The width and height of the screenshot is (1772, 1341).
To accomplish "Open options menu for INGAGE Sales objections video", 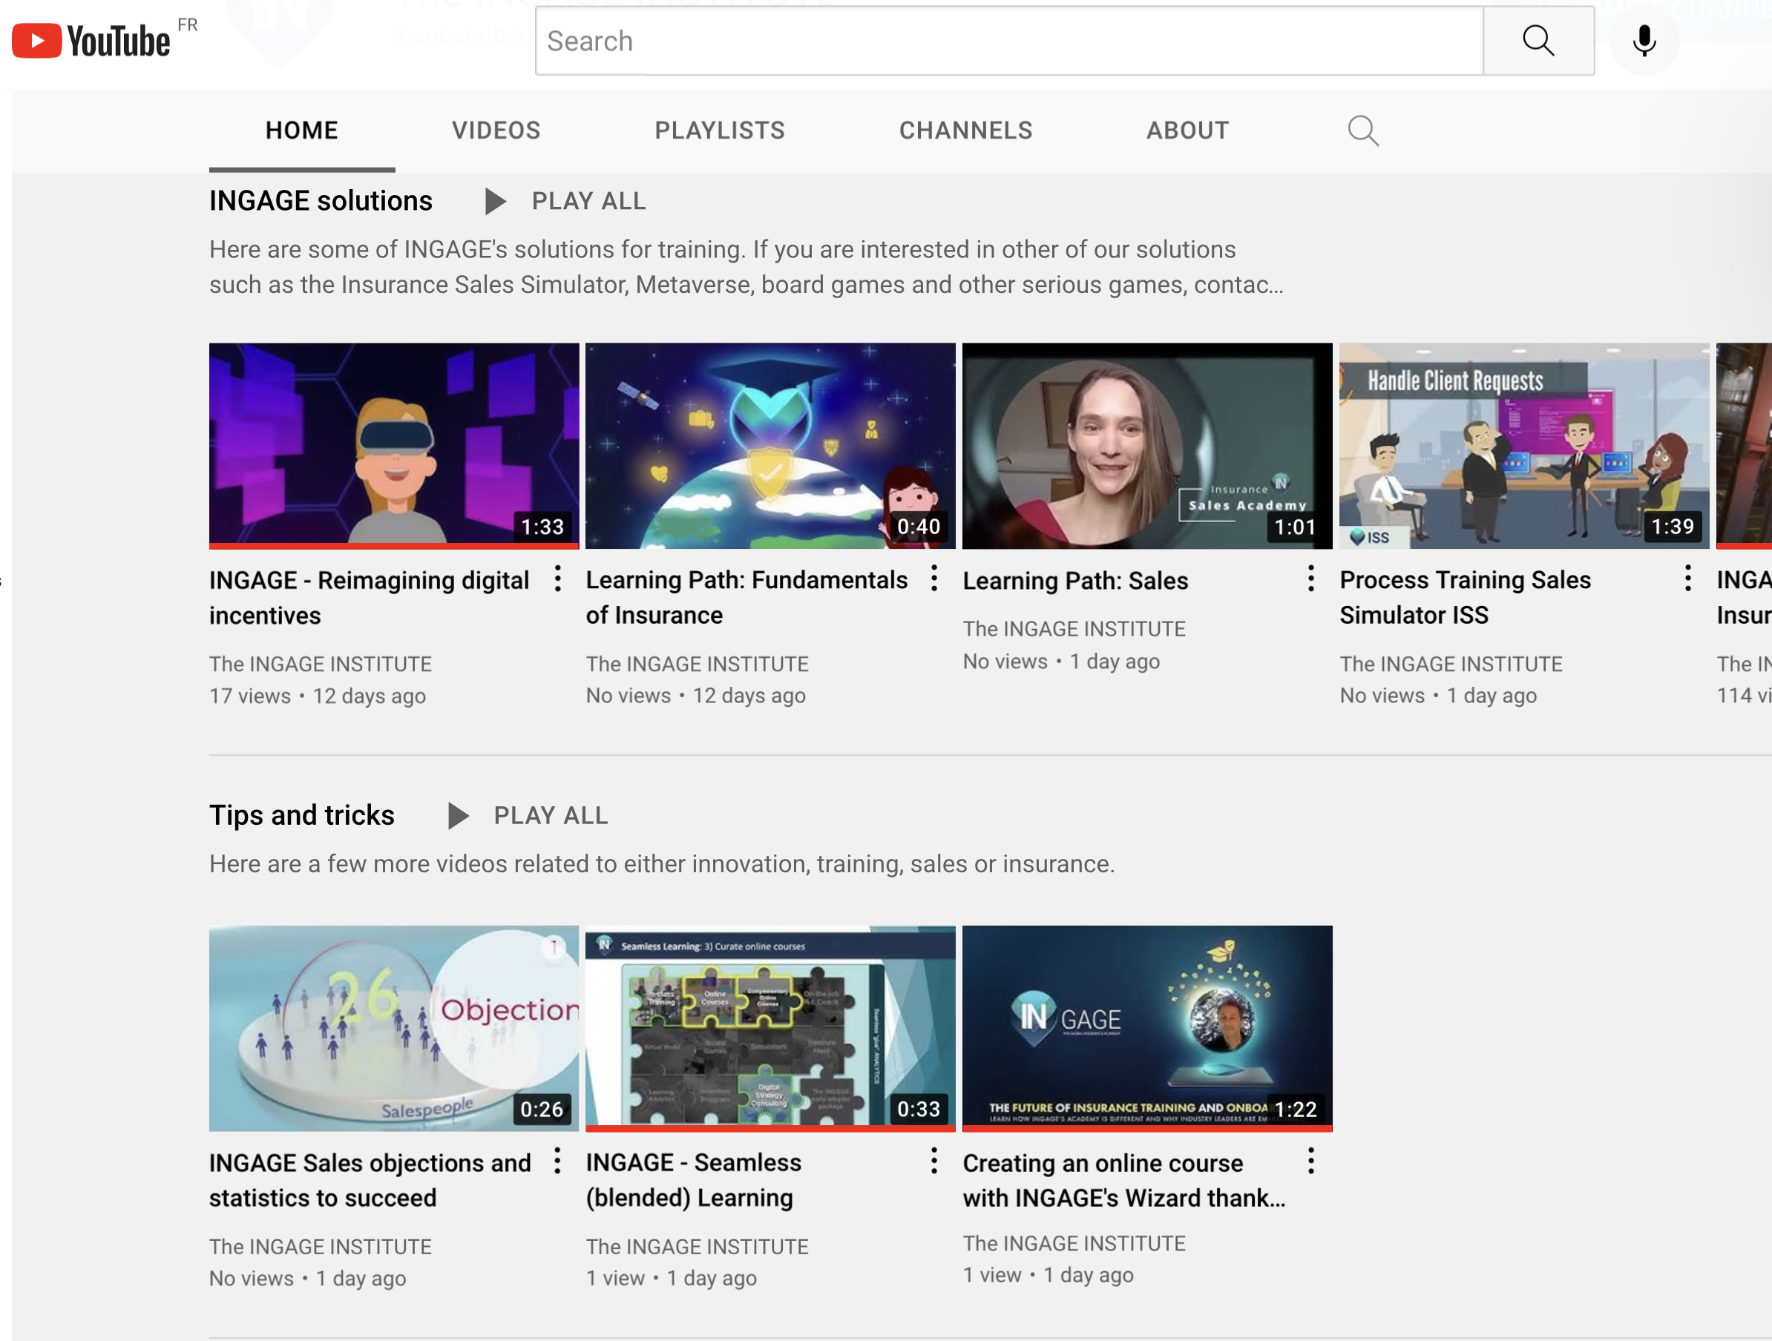I will click(x=557, y=1161).
